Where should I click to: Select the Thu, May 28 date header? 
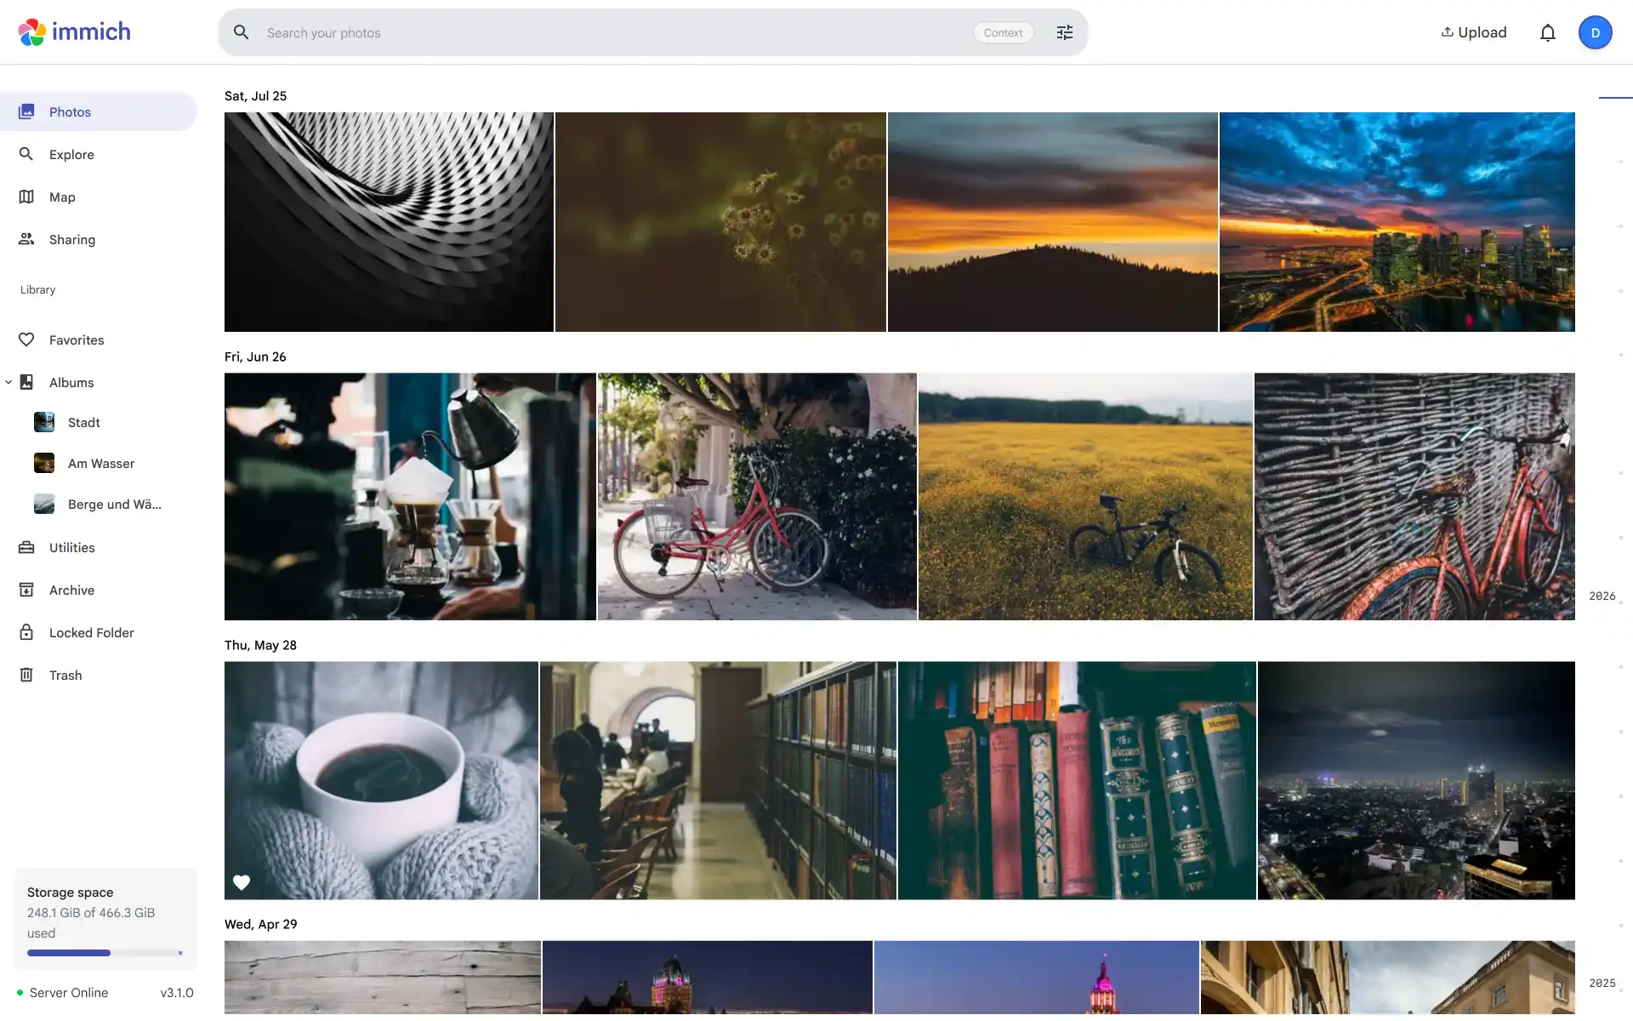(260, 645)
